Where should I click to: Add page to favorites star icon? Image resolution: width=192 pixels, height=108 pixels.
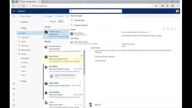(x=156, y=6)
